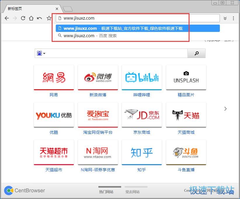The image size is (240, 199).
Task: Click the forward navigation arrow
Action: click(15, 18)
